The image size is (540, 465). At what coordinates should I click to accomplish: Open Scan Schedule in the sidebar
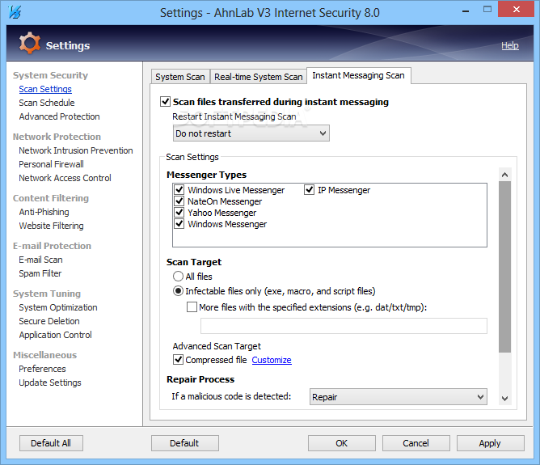click(47, 103)
